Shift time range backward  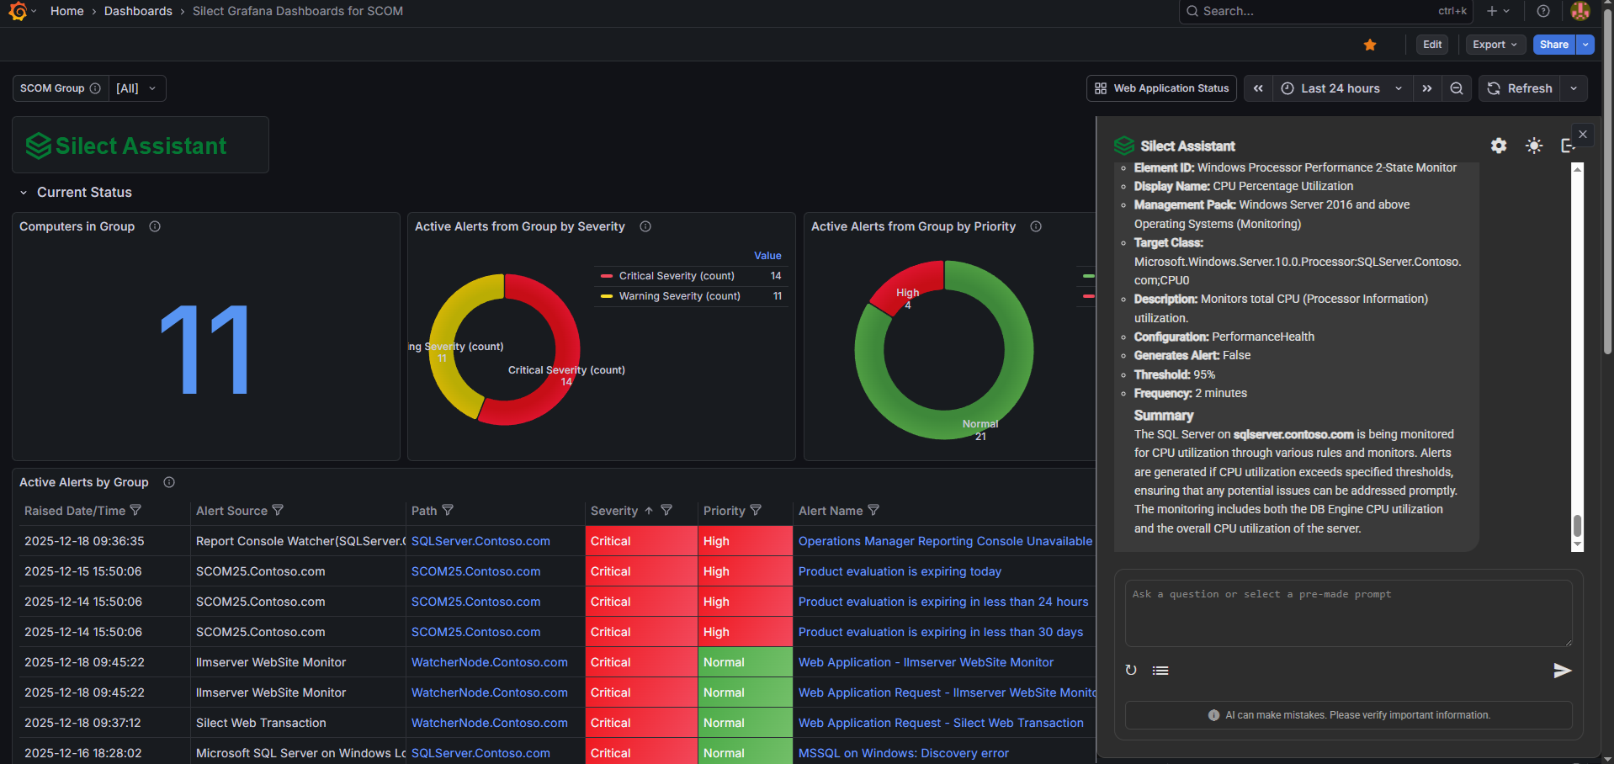coord(1258,88)
